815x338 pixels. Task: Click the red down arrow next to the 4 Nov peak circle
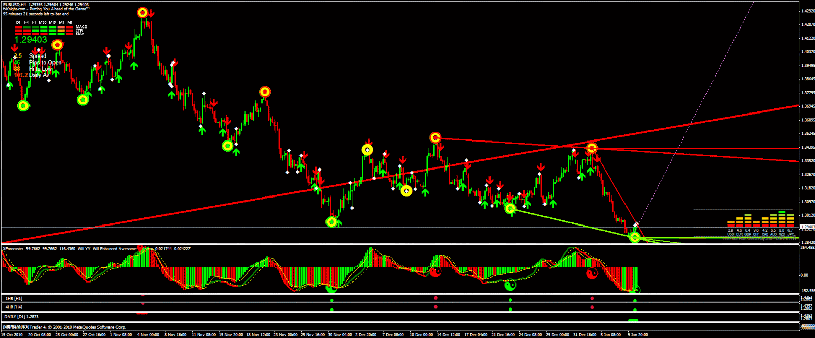point(152,14)
